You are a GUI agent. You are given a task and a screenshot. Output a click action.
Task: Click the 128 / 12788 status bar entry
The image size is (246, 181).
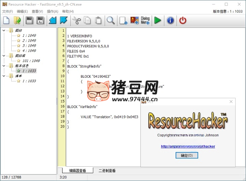[x=11, y=177]
